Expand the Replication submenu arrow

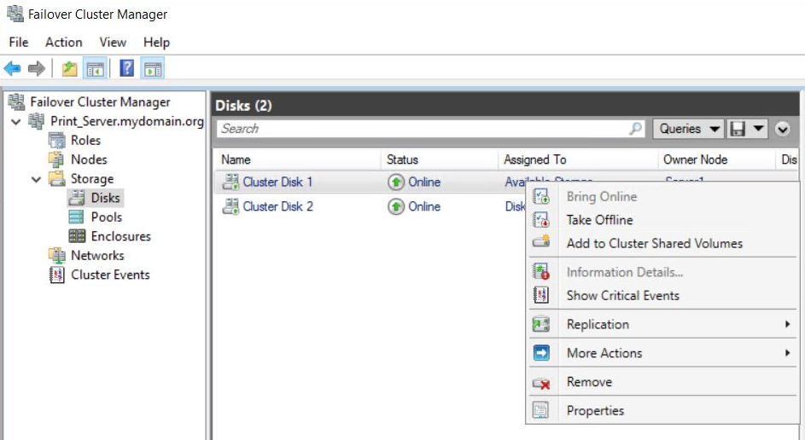(787, 324)
